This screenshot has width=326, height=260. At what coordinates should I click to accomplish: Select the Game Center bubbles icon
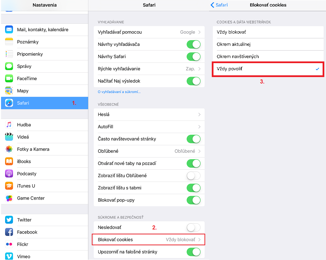point(9,198)
